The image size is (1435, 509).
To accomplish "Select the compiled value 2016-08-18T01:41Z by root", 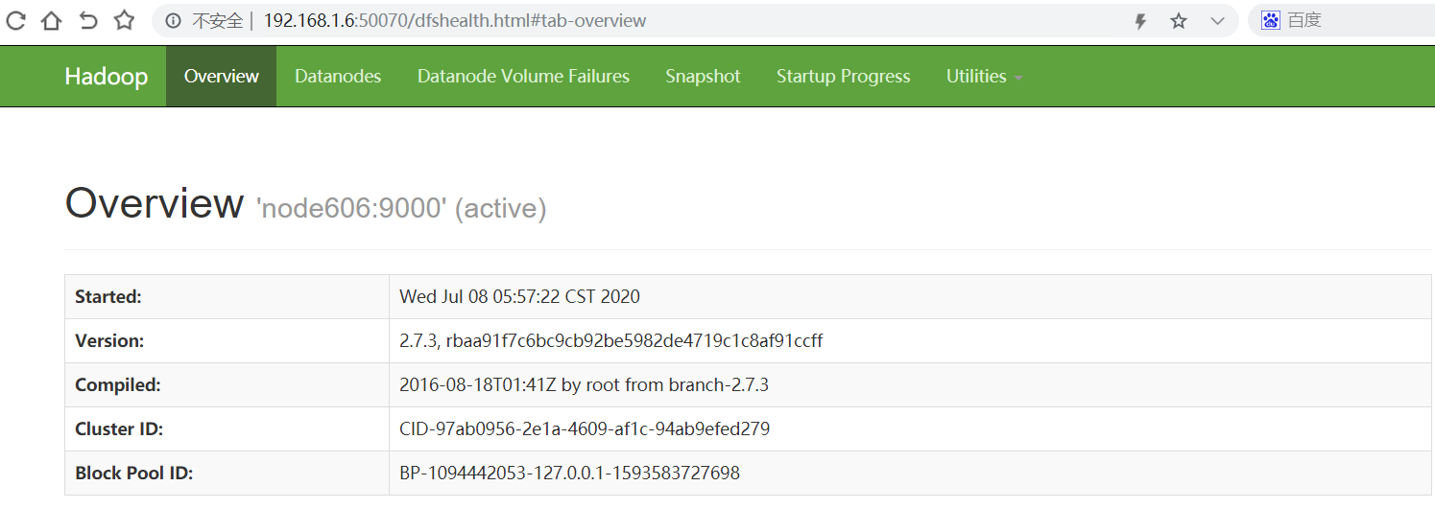I will tap(584, 385).
